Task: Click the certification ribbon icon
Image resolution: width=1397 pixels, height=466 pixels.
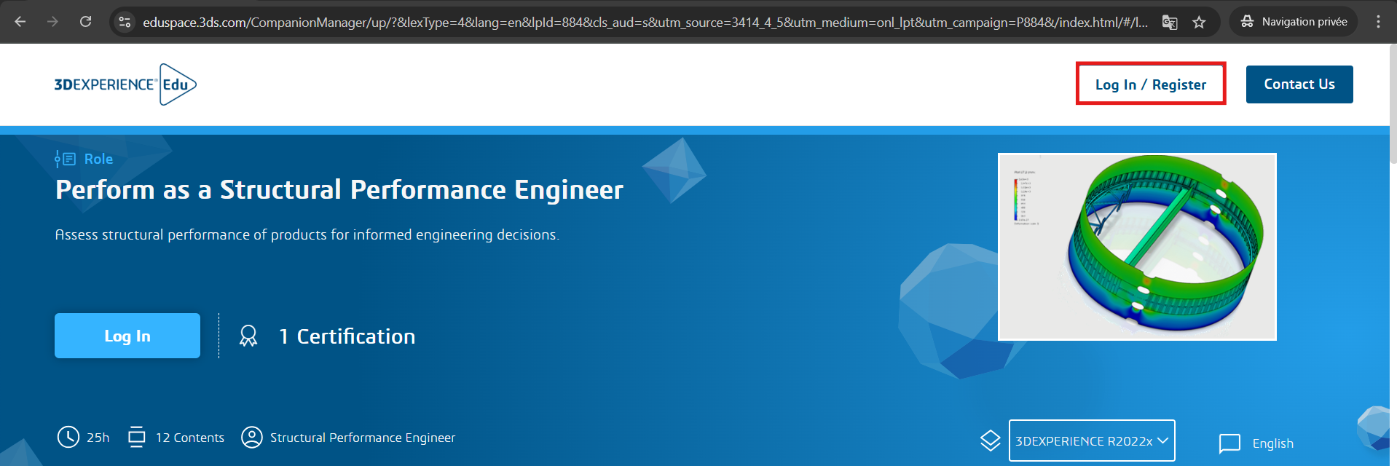Action: [248, 336]
